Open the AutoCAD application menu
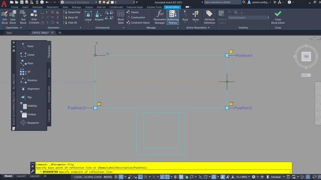The height and width of the screenshot is (180, 321). click(x=4, y=3)
